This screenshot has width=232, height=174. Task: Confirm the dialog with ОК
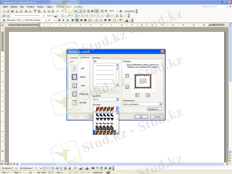pyautogui.click(x=141, y=117)
